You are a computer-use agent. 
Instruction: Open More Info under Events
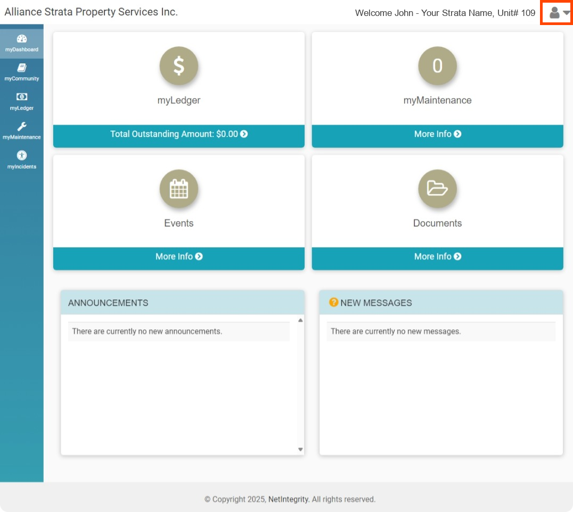coord(179,257)
